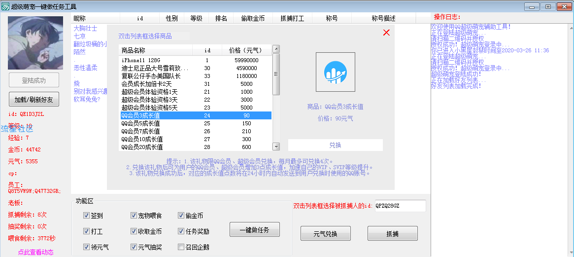
Task: Select the 超级会员体验资格1天 row
Action: [196, 92]
